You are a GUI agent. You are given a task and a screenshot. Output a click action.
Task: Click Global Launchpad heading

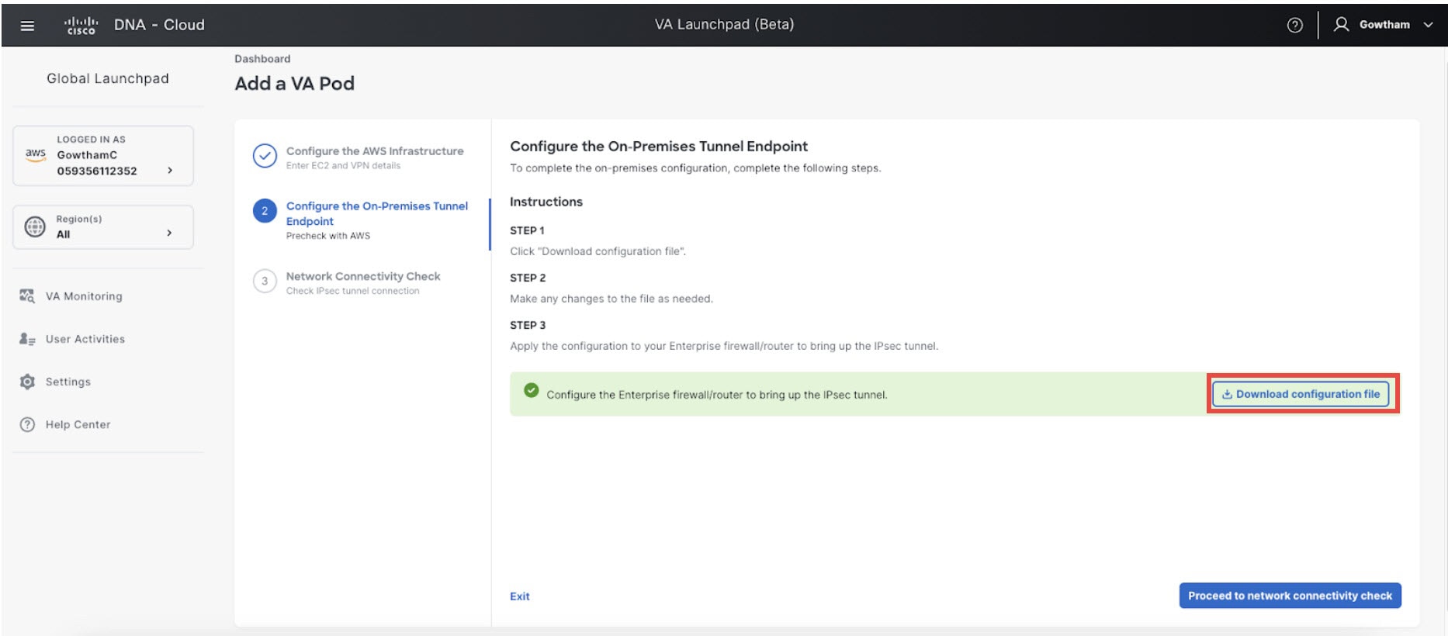click(108, 78)
